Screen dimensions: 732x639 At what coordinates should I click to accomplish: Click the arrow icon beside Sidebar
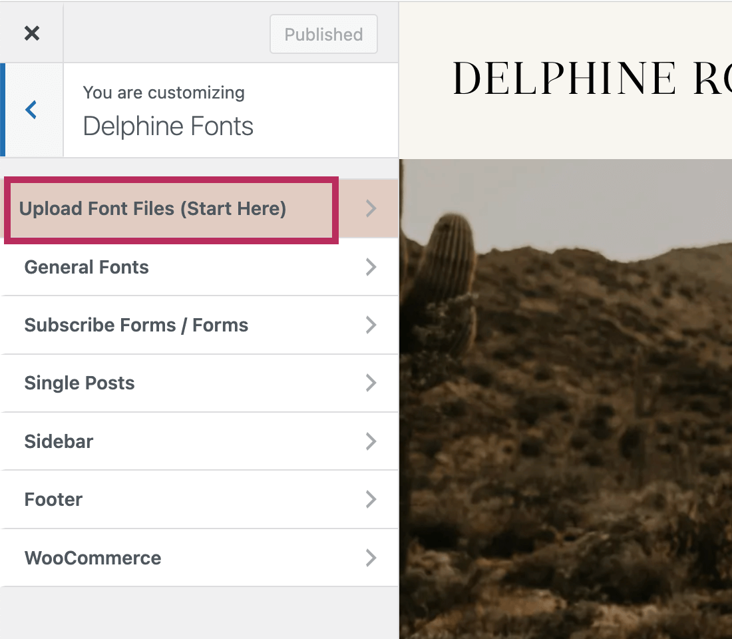tap(371, 441)
